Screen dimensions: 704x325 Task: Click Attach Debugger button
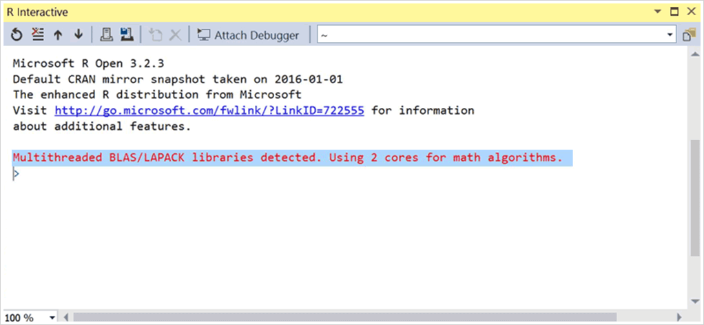tap(248, 35)
